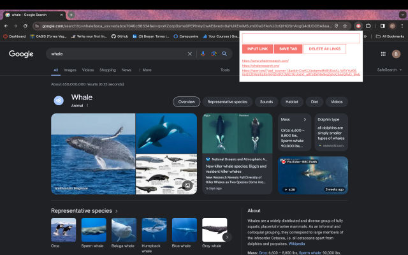The height and width of the screenshot is (255, 408).
Task: Open the SafeSearch dropdown
Action: pyautogui.click(x=390, y=69)
